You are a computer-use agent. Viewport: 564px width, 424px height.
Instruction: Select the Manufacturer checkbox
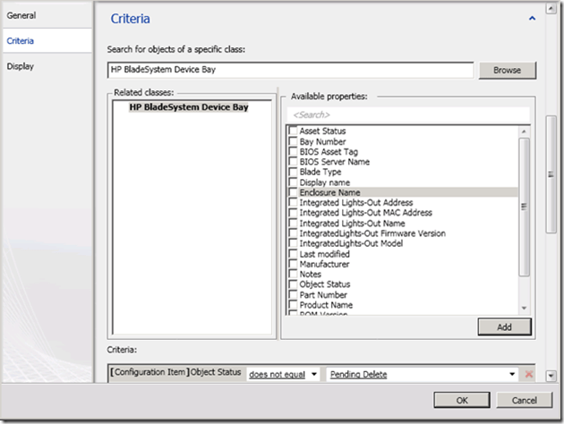pos(293,264)
